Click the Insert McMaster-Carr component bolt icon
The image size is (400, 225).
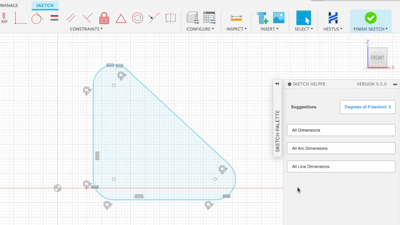[x=262, y=18]
